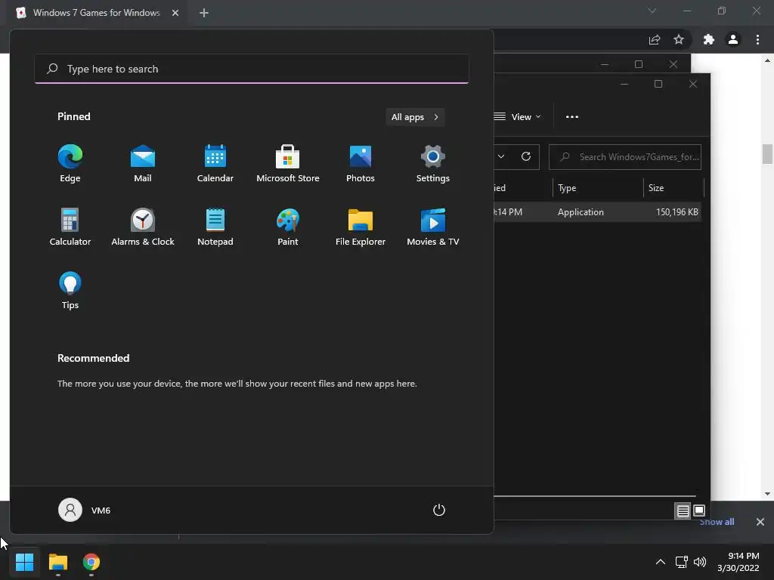The image size is (774, 580).
Task: Show All apps list
Action: click(415, 117)
